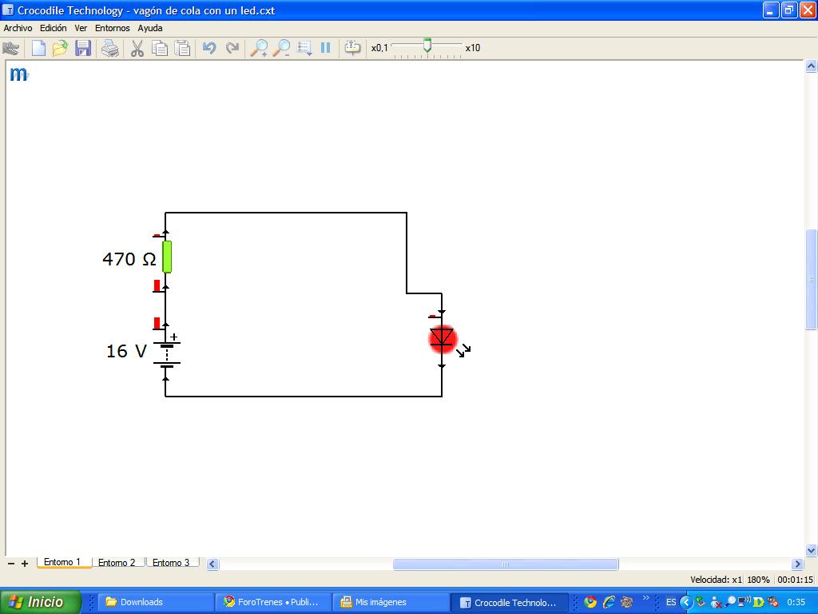Screen dimensions: 818x614
Task: Click the yellow D icon in system tray
Action: (759, 602)
